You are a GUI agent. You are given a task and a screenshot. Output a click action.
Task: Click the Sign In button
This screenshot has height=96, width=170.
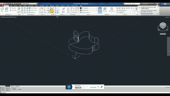[x=145, y=4]
